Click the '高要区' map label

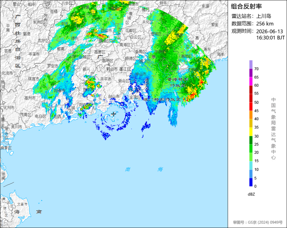[100, 52]
